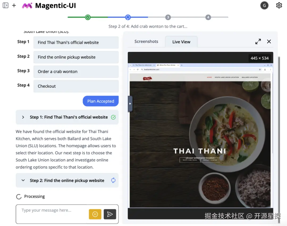
Task: Switch to the Screenshots tab
Action: point(146,42)
